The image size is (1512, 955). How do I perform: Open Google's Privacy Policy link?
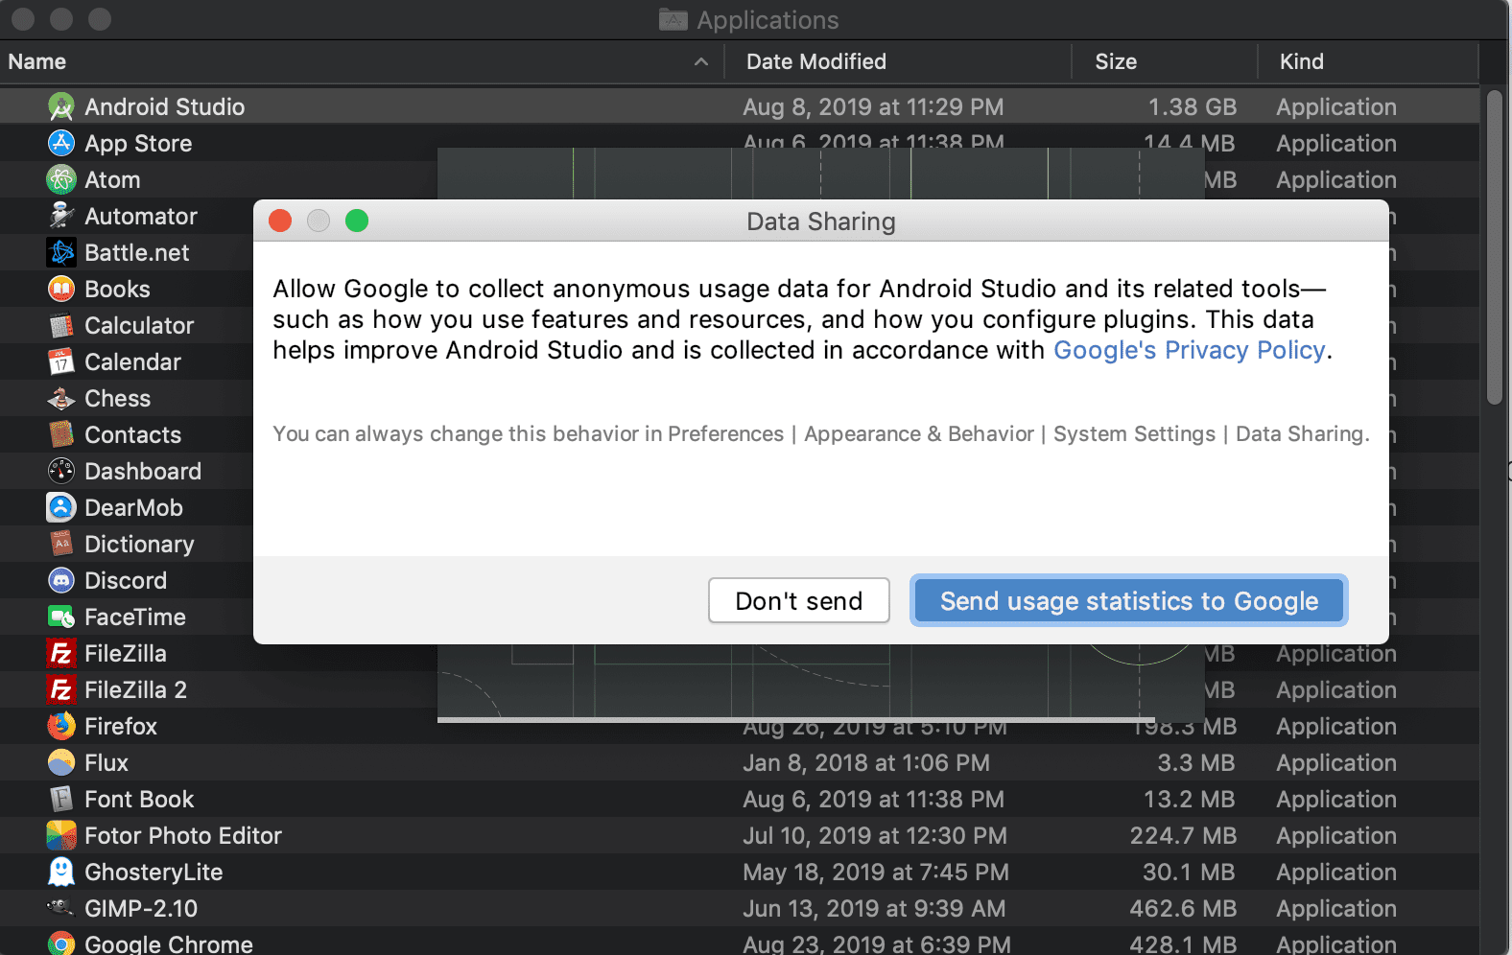(x=1190, y=350)
